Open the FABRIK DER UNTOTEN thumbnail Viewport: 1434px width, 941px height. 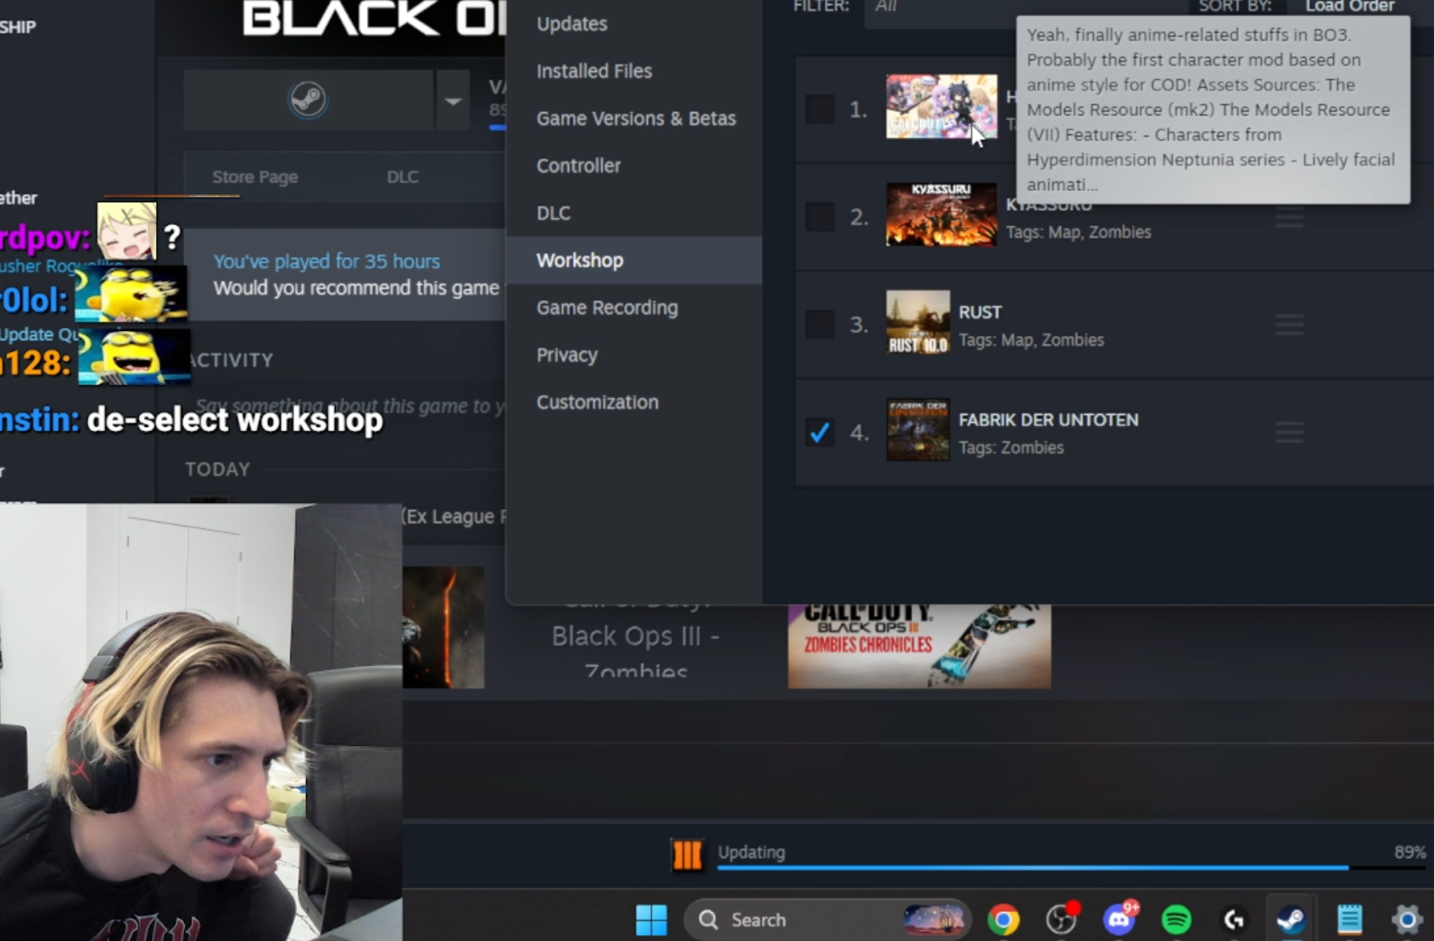pyautogui.click(x=918, y=430)
